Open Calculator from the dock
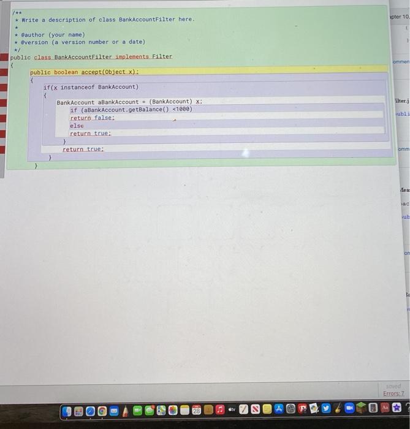Viewport: 410px width, 429px height. (x=373, y=408)
